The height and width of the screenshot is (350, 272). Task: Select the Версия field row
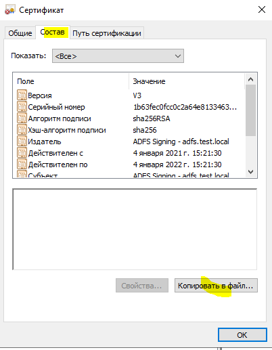click(129, 95)
